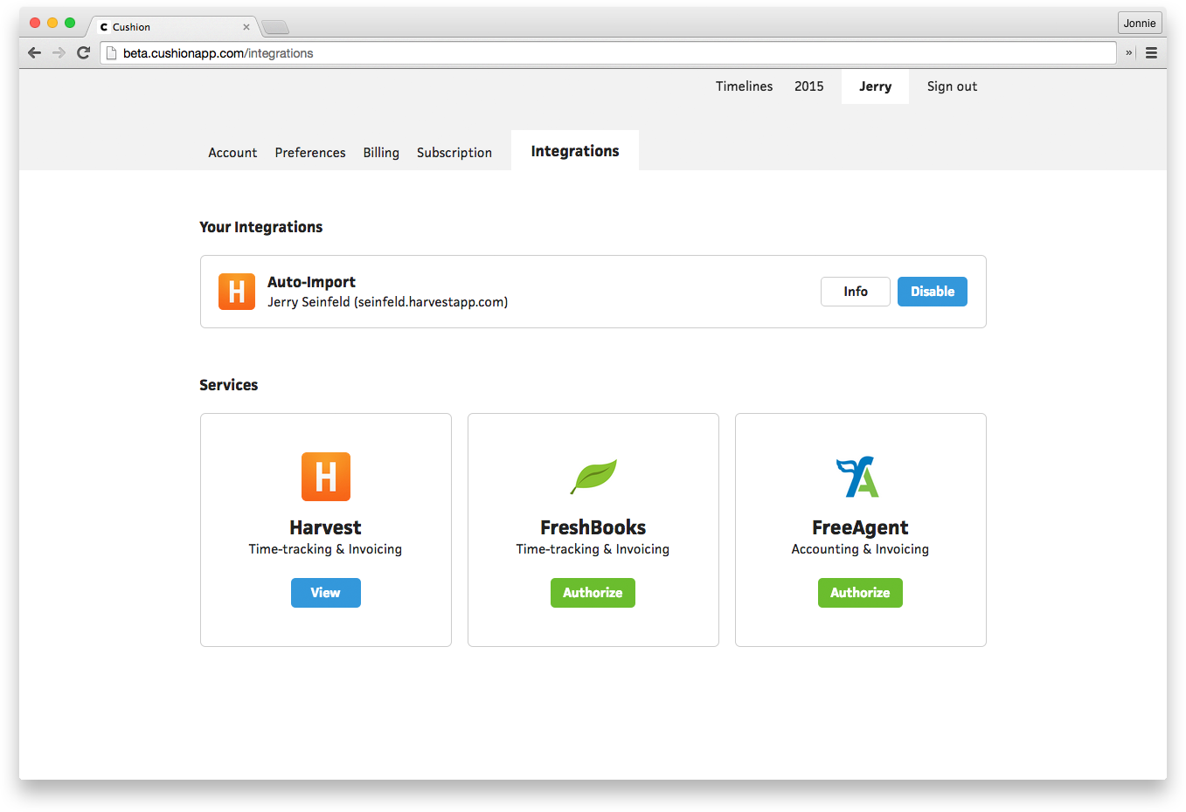
Task: Click the page icon in the address bar
Action: pos(111,53)
